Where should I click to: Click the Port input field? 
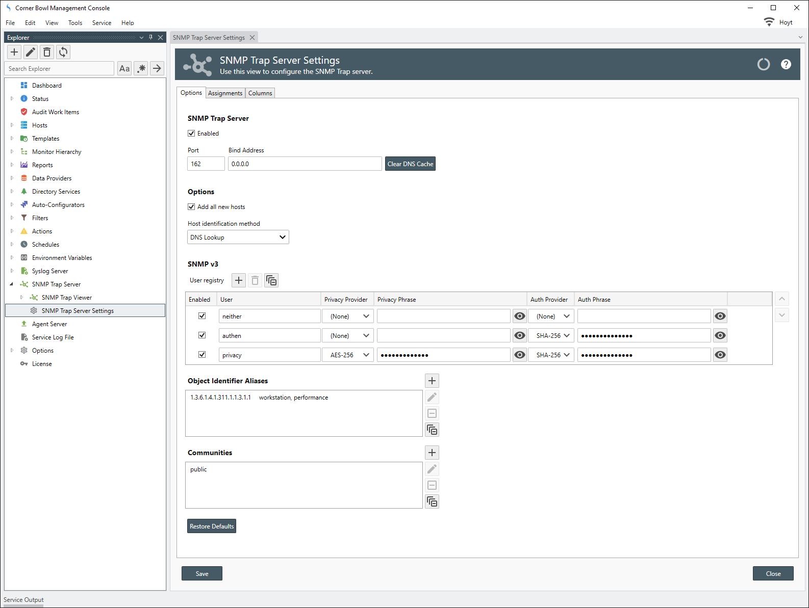click(x=206, y=164)
